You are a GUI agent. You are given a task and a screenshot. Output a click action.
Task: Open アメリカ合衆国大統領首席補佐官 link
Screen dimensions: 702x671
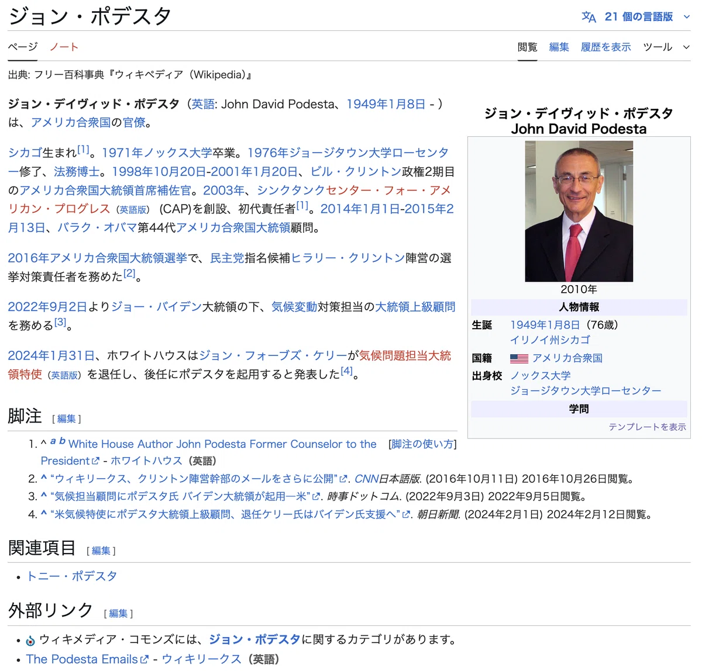[x=105, y=191]
